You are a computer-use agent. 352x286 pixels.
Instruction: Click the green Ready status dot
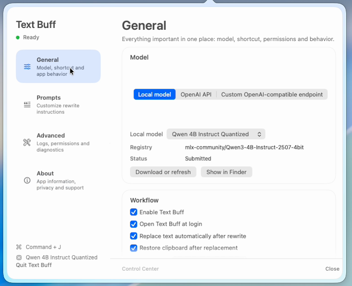tap(18, 37)
